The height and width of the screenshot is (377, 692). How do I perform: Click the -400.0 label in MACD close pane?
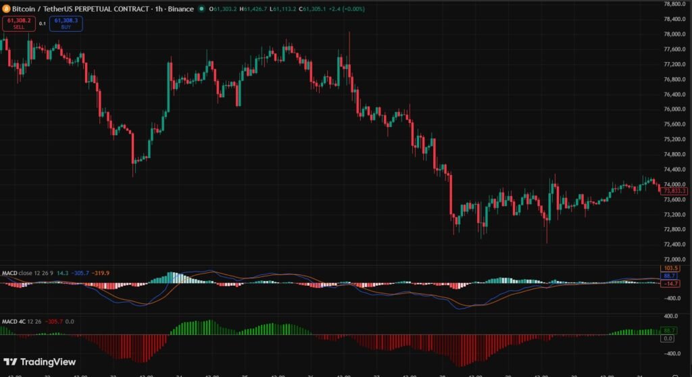coord(671,299)
